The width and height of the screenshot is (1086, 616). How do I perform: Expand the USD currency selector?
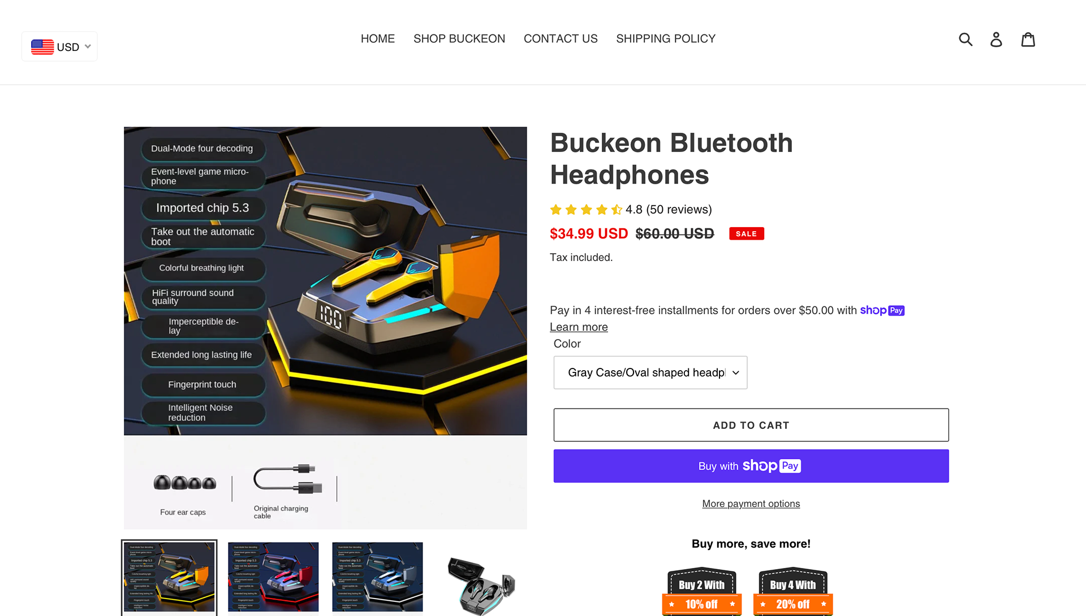pyautogui.click(x=59, y=46)
